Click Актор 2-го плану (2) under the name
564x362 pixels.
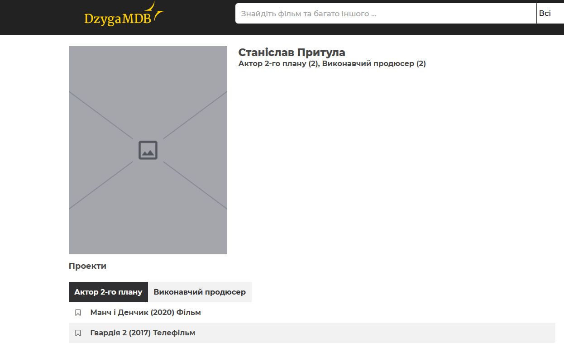coord(278,64)
